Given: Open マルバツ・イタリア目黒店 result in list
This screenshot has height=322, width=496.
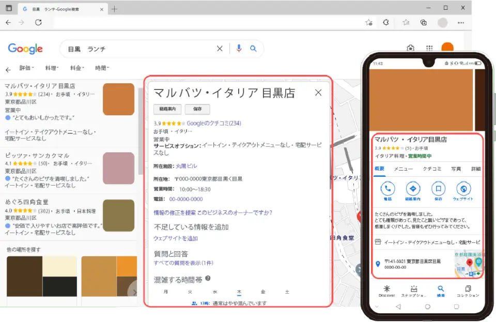Looking at the screenshot, I should (40, 86).
